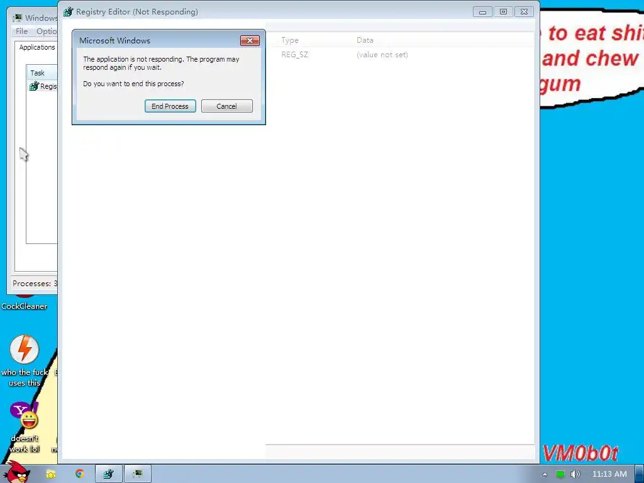Open the volume speaker tray icon

point(575,474)
